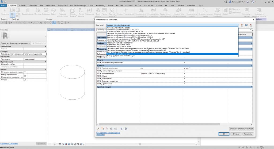Viewport: 274px width, 149px height.
Task: Click the Blend (Переход) ribbon tool
Action: (38, 12)
